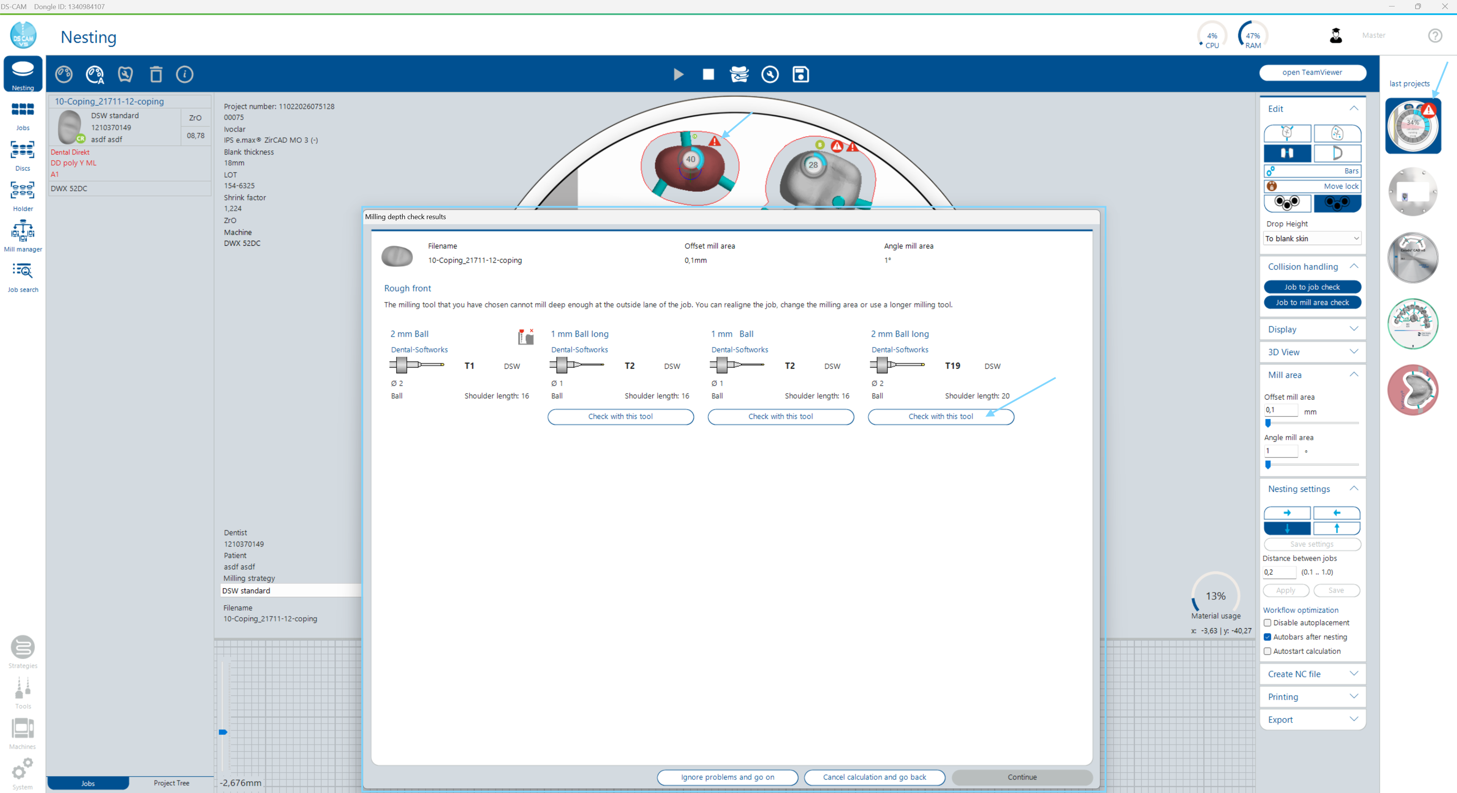Image resolution: width=1457 pixels, height=793 pixels.
Task: Expand the Display panel
Action: pyautogui.click(x=1311, y=329)
